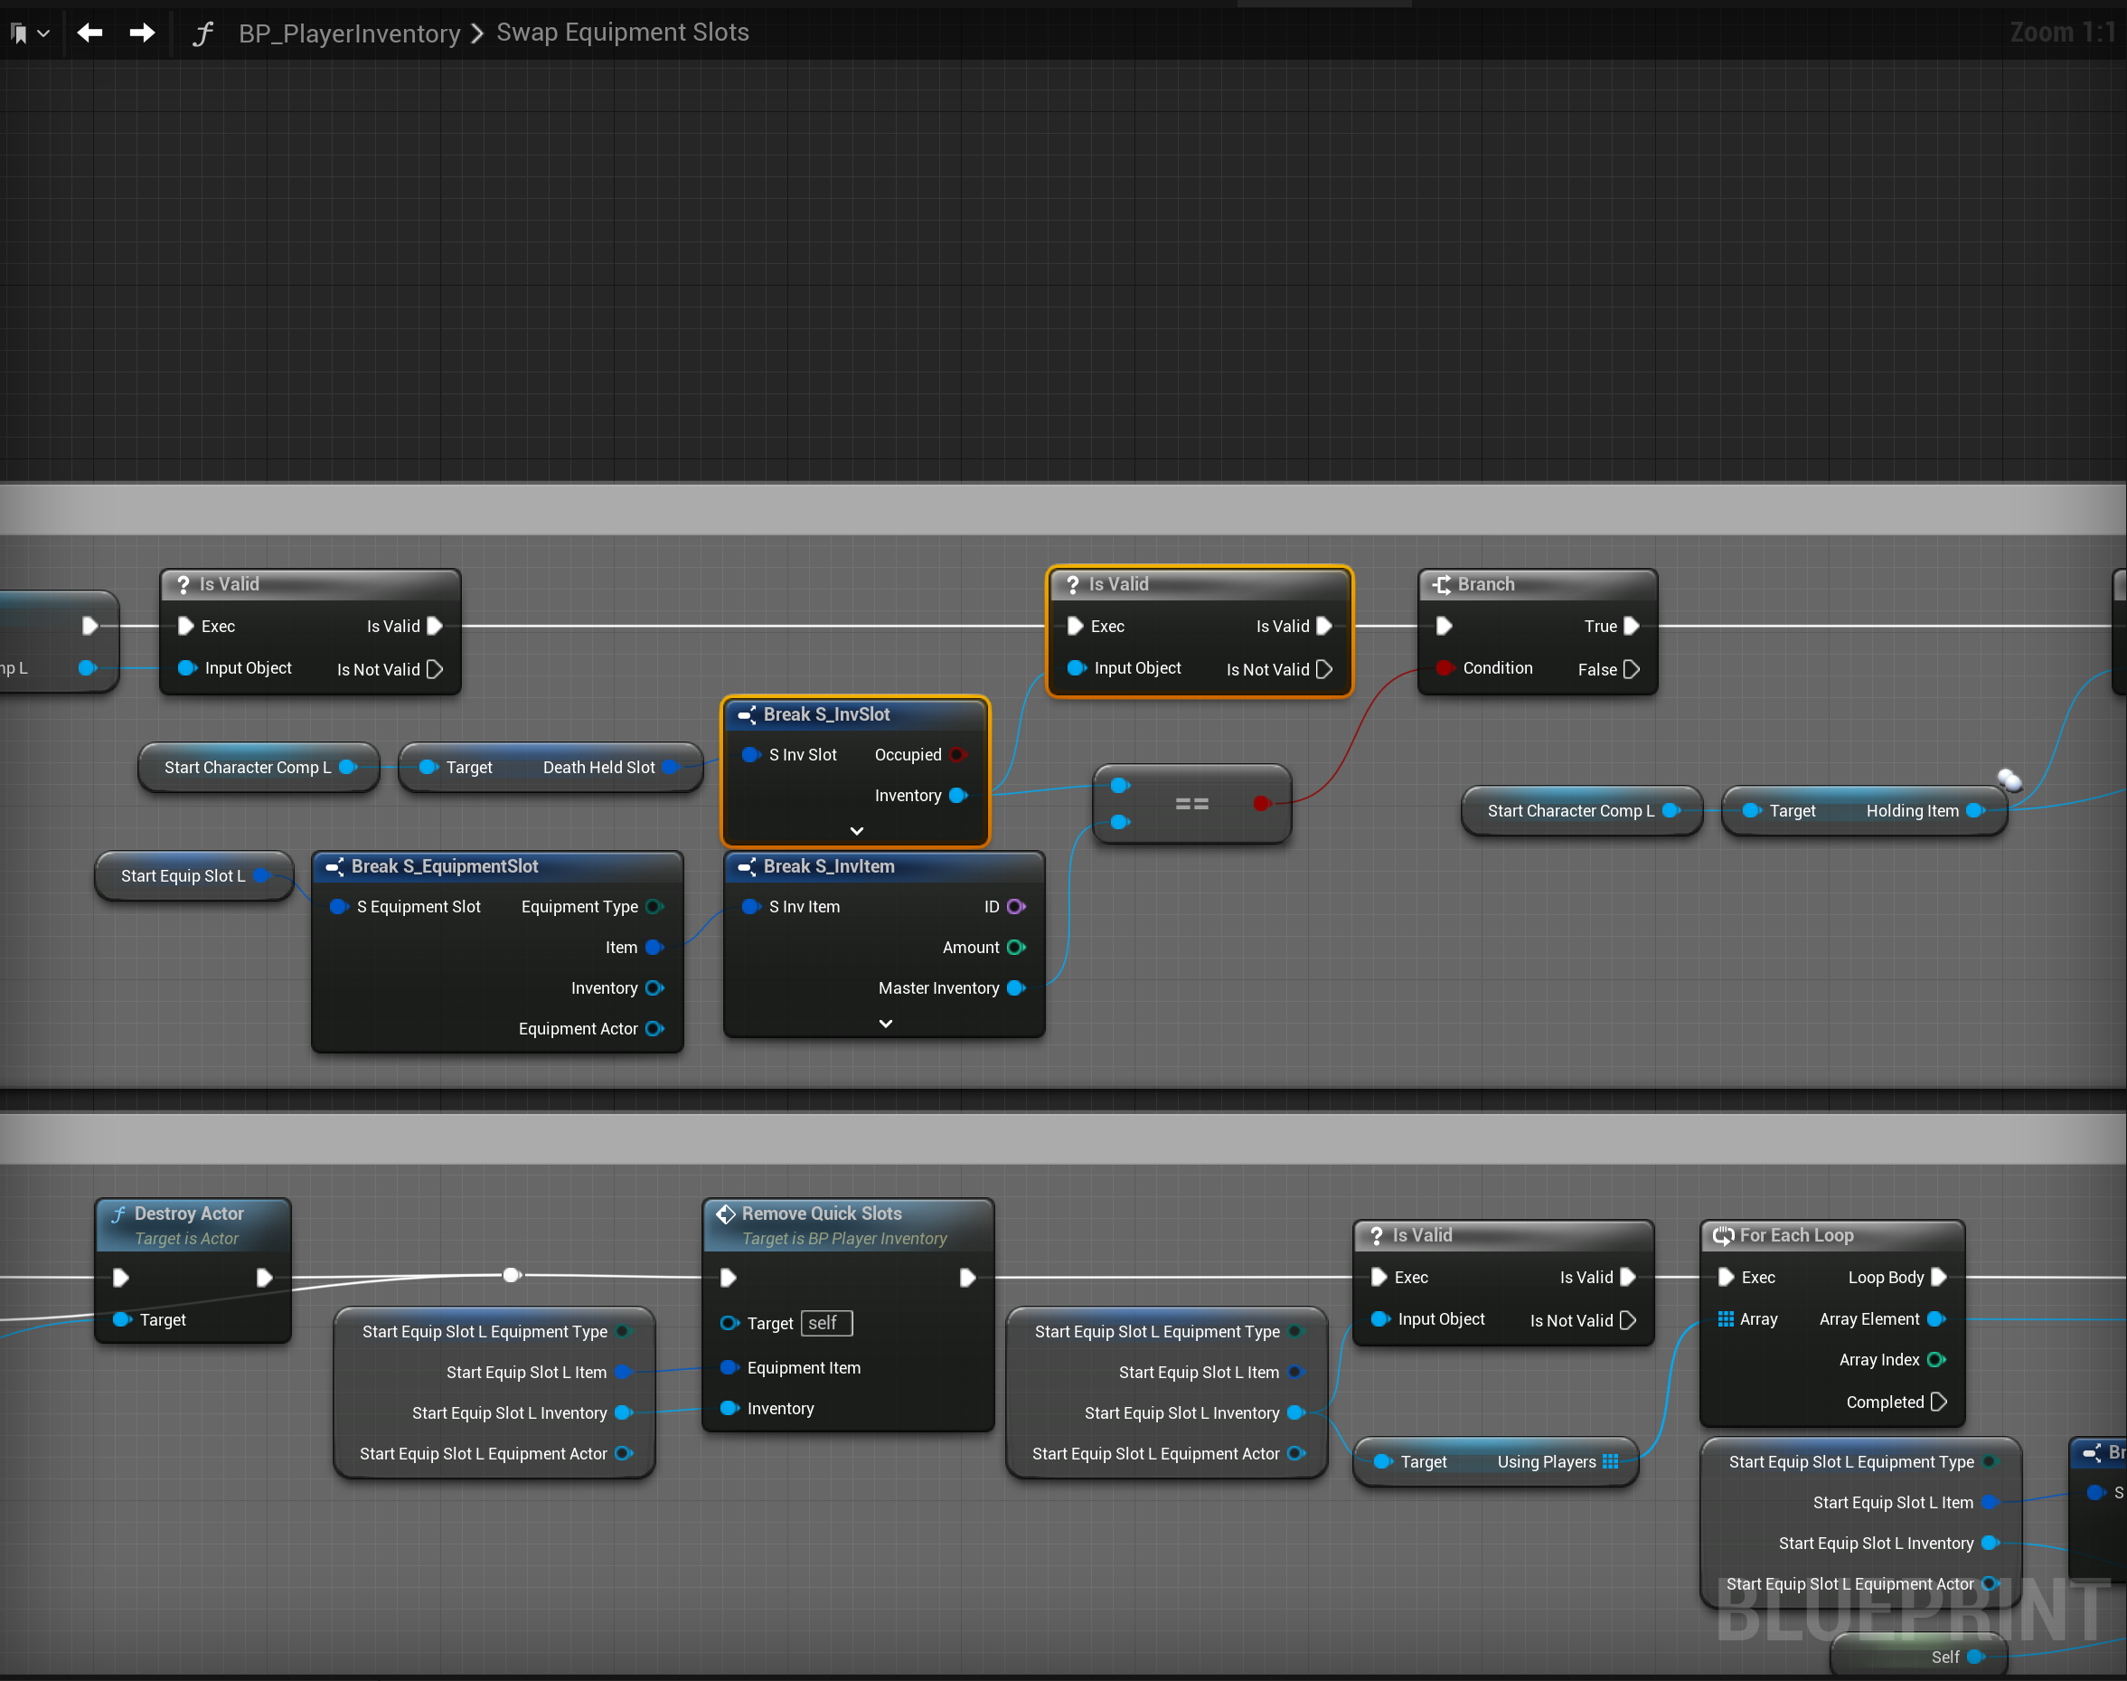This screenshot has height=1681, width=2127.
Task: Click the For Each Loop node icon
Action: [1723, 1235]
